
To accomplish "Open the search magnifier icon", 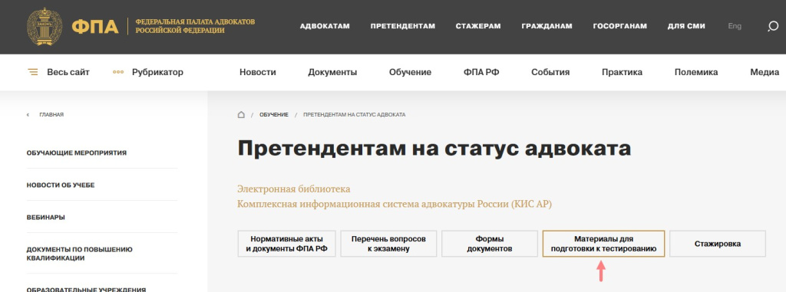I will point(773,27).
